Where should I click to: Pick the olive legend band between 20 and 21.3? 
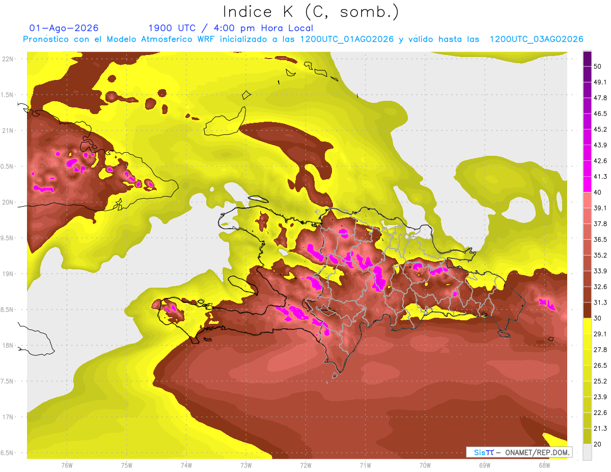587,436
